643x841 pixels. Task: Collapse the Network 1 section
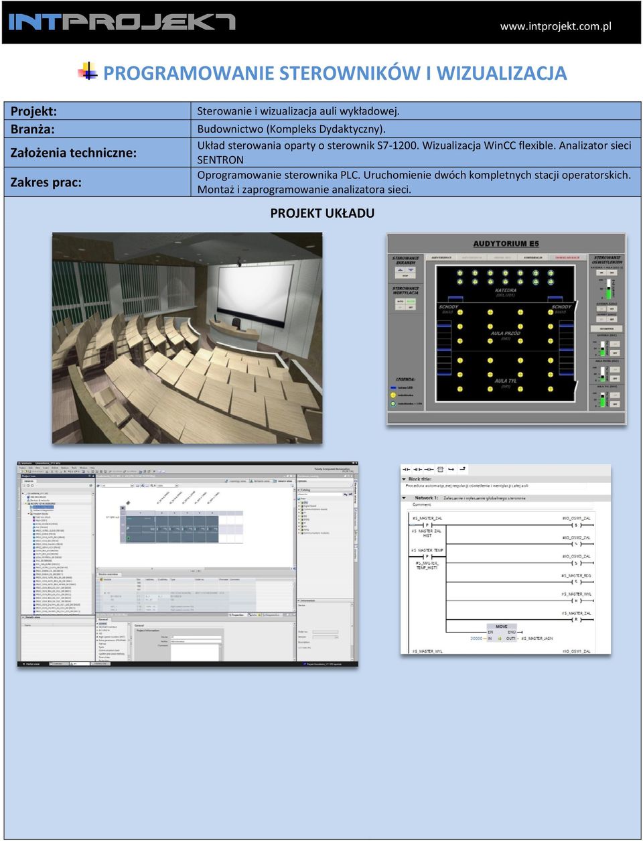[x=404, y=498]
